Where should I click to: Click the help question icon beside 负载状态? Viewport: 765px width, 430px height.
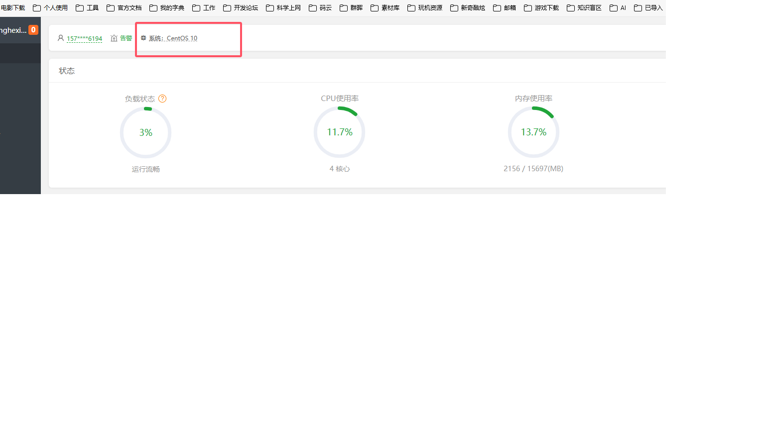click(x=162, y=99)
